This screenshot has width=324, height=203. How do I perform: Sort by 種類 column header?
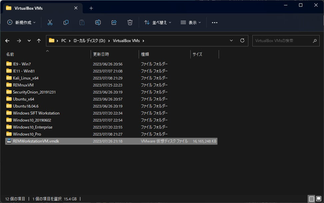tap(164, 54)
